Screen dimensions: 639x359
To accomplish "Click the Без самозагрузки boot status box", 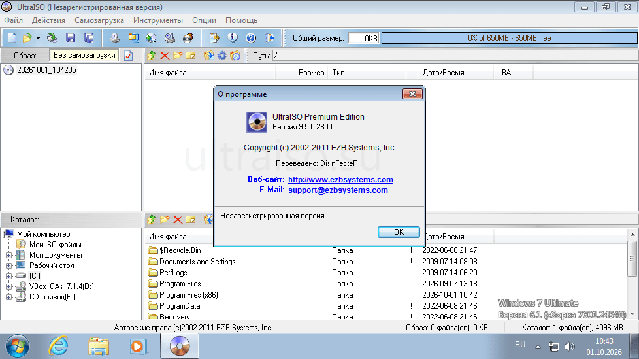I will tap(84, 55).
